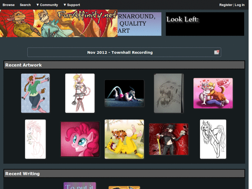Image resolution: width=252 pixels, height=189 pixels.
Task: Expand the Support dropdown menu
Action: coord(72,5)
